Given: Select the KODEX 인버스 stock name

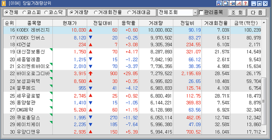Looking at the screenshot, I should coord(31,38).
